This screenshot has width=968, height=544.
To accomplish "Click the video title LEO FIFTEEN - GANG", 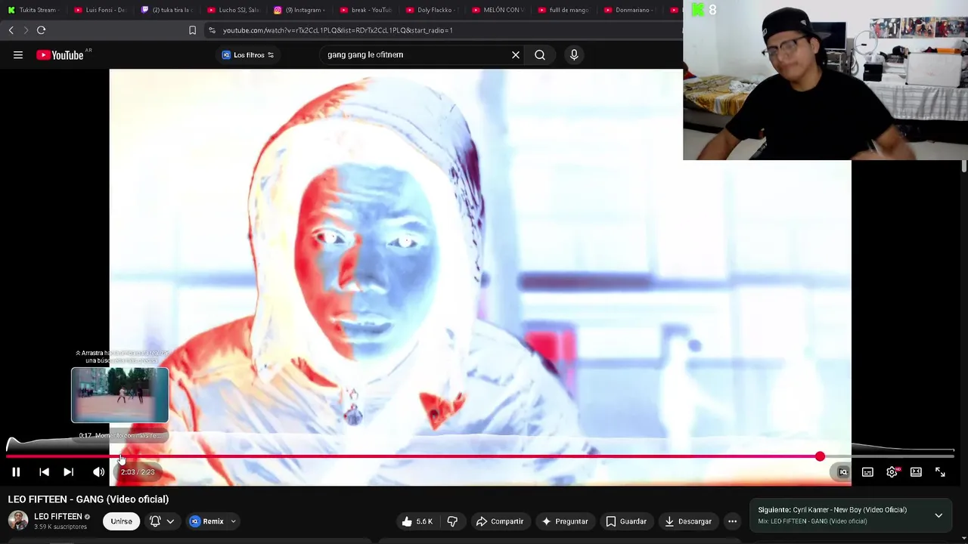I will point(88,499).
